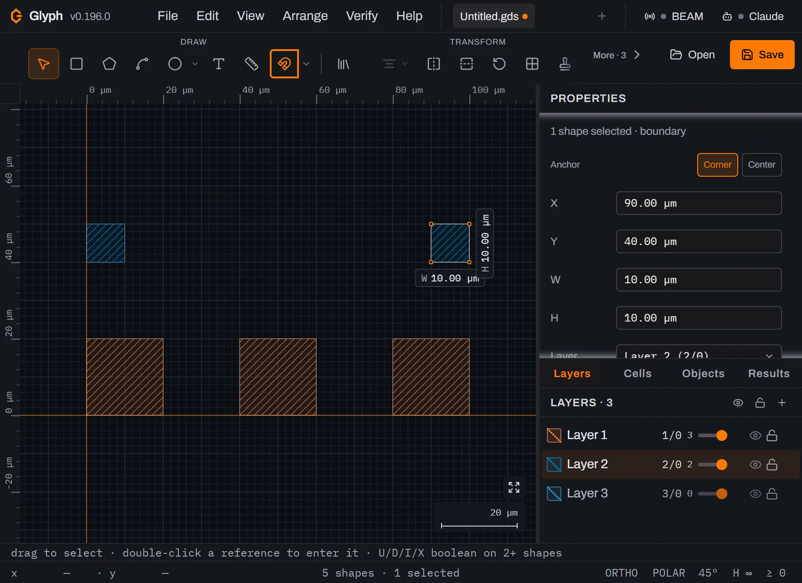802x583 pixels.
Task: Hide Layer 1 with eye icon
Action: point(756,435)
